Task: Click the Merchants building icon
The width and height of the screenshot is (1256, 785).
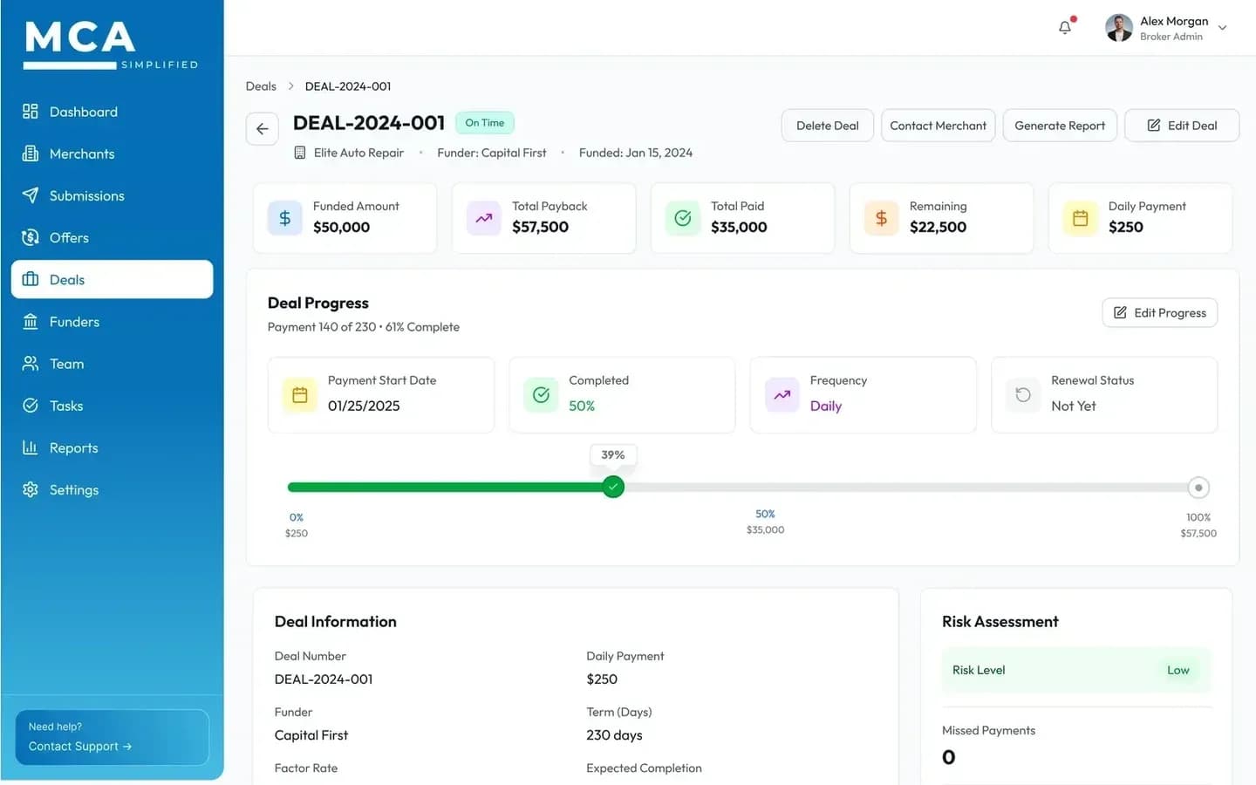Action: (31, 154)
